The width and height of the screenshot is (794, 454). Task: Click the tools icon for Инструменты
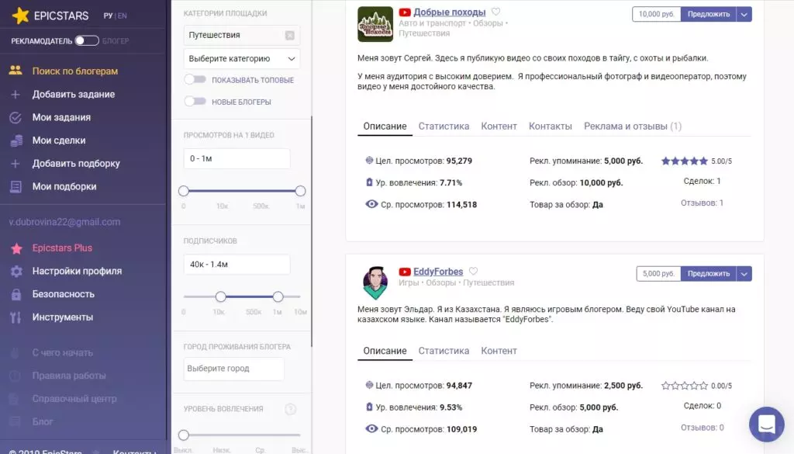coord(16,317)
